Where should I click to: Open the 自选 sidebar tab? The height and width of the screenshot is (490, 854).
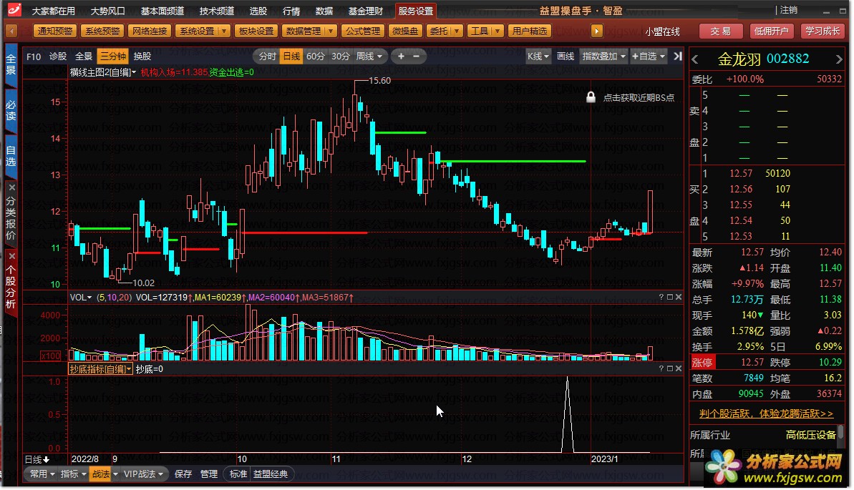click(11, 156)
